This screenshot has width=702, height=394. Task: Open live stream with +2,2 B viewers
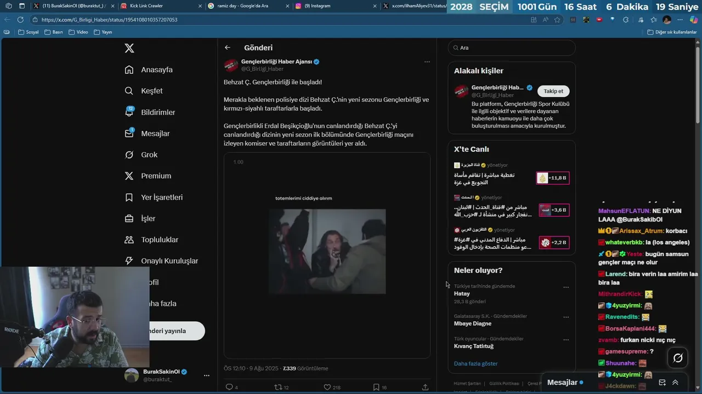(x=511, y=240)
